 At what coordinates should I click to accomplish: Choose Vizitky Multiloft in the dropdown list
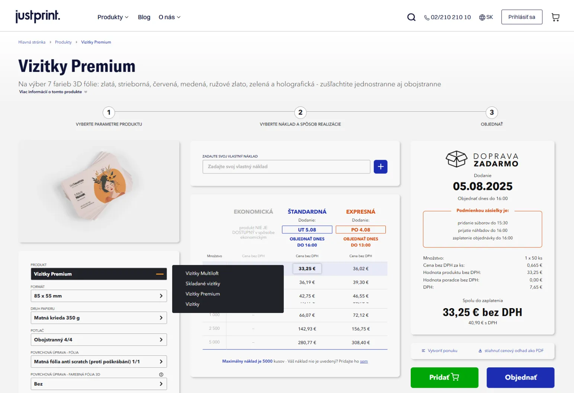click(202, 273)
